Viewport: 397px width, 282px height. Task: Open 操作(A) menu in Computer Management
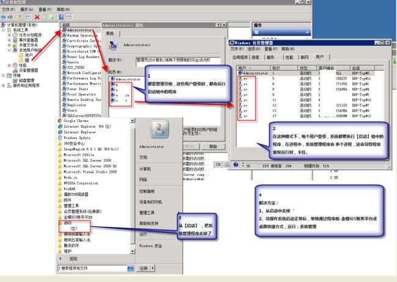[27, 9]
